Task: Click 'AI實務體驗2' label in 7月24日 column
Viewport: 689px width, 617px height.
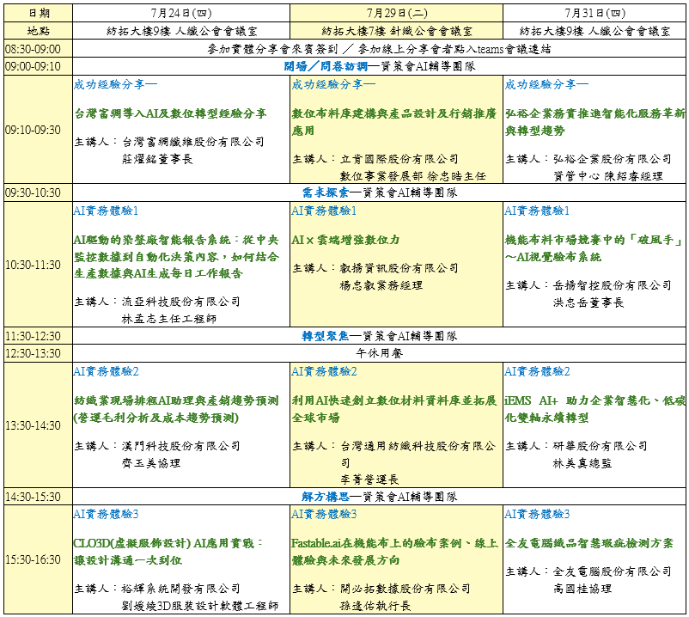Action: tap(106, 372)
